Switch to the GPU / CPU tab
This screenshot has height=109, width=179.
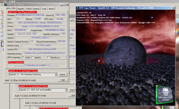click(11, 9)
